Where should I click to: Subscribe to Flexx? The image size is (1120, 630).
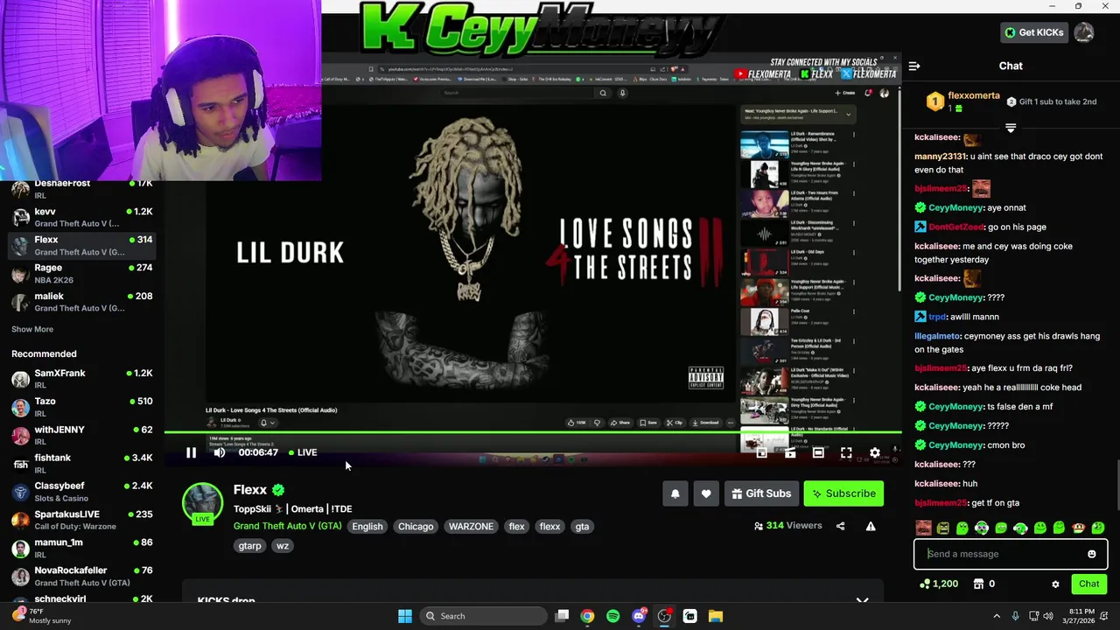pyautogui.click(x=843, y=493)
